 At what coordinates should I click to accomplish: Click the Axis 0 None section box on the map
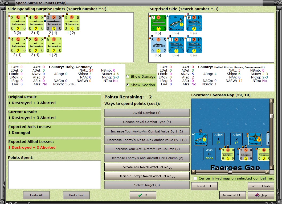pyautogui.click(x=209, y=154)
